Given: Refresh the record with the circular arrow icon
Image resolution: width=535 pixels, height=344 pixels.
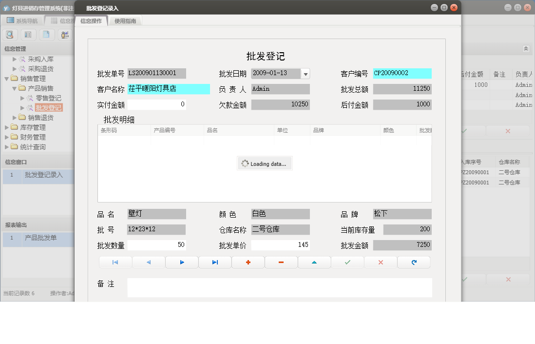Looking at the screenshot, I should coord(414,262).
